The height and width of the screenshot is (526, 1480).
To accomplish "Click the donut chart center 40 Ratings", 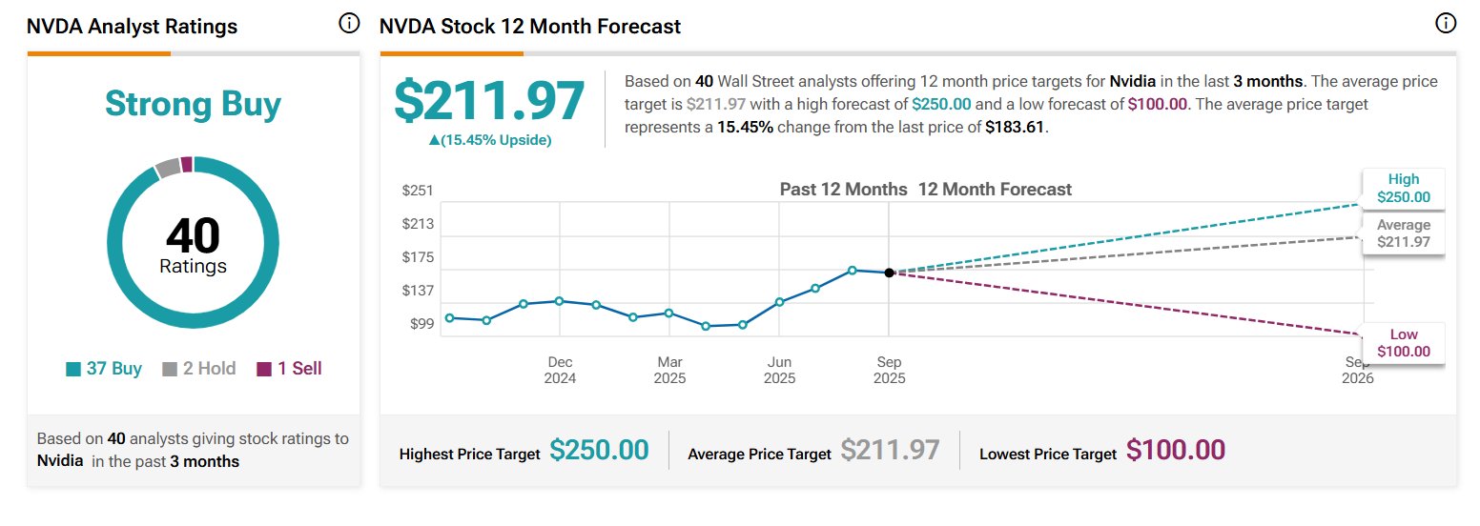I will point(193,245).
